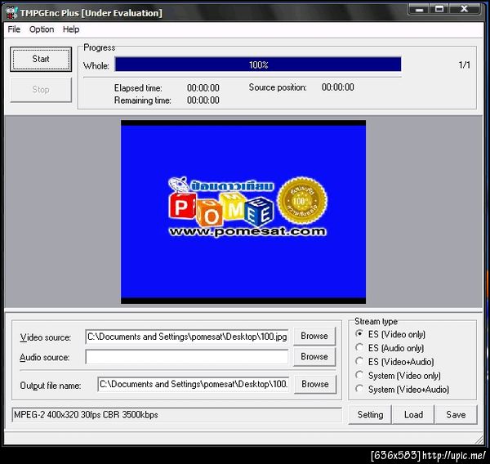Browse for the audio source file

coord(314,357)
